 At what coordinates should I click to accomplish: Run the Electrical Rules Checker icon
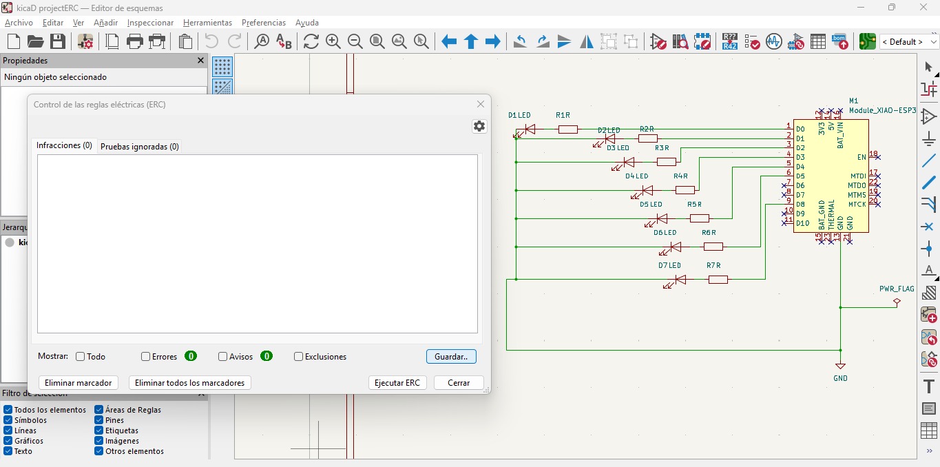pyautogui.click(x=752, y=41)
